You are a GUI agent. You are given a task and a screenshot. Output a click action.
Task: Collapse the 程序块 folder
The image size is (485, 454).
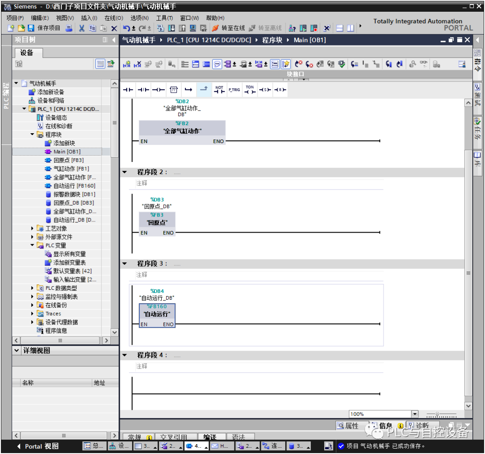[32, 134]
